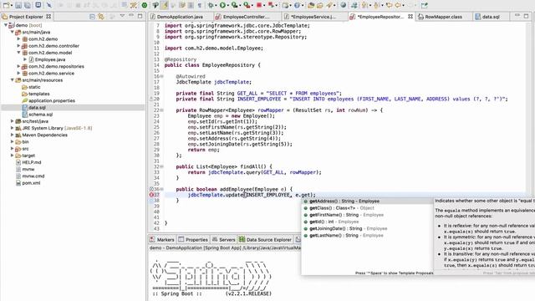Select schema.sql in Project Explorer
Image resolution: width=535 pixels, height=301 pixels.
(x=40, y=115)
